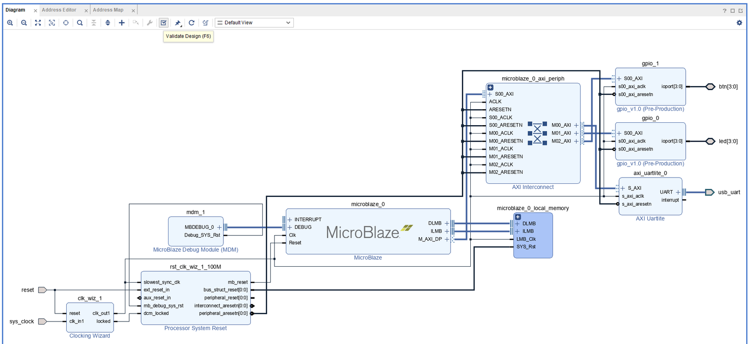Click the Zoom Fit arrows icon
Viewport: 751px width, 344px height.
tap(38, 22)
